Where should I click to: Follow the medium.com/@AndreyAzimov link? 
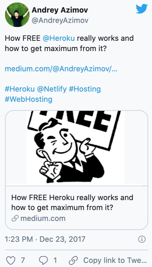61,69
